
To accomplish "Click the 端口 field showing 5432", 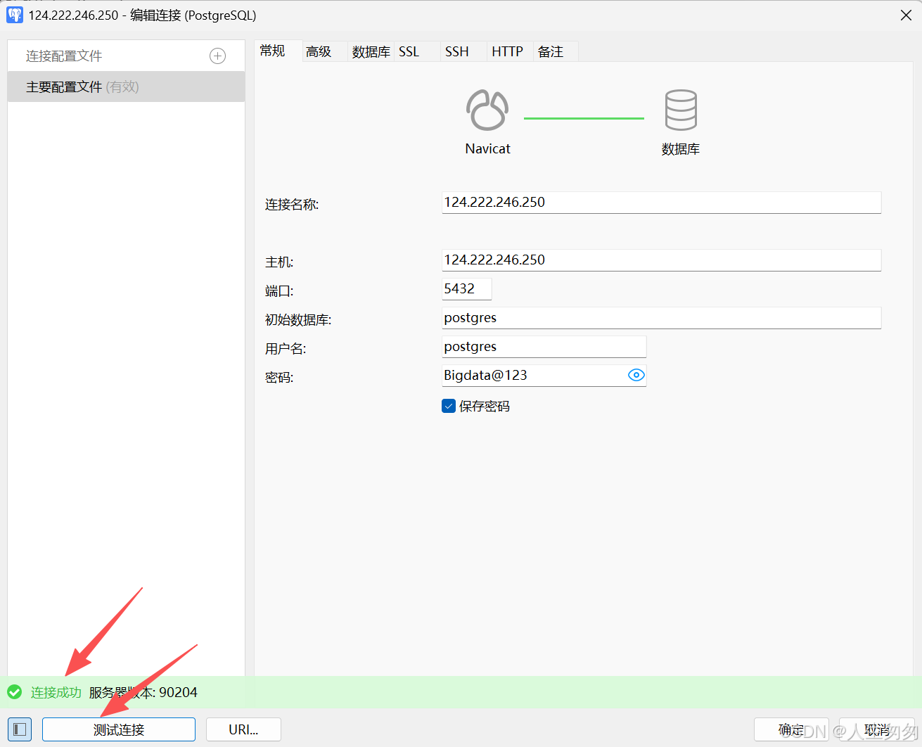I will [x=466, y=289].
